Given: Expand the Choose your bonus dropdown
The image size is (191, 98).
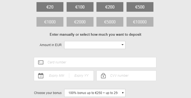Looking at the screenshot, I should click(x=95, y=93).
